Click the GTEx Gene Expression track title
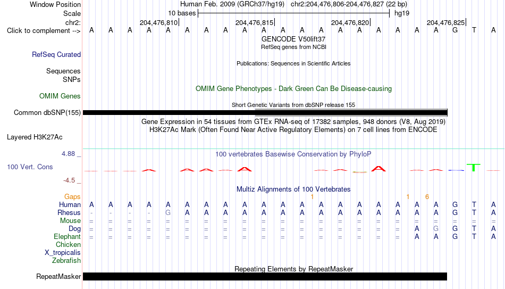505x289 pixels. pyautogui.click(x=293, y=121)
